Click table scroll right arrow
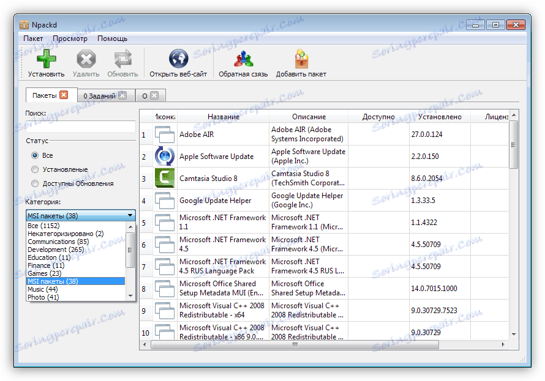The image size is (545, 381). tap(503, 344)
